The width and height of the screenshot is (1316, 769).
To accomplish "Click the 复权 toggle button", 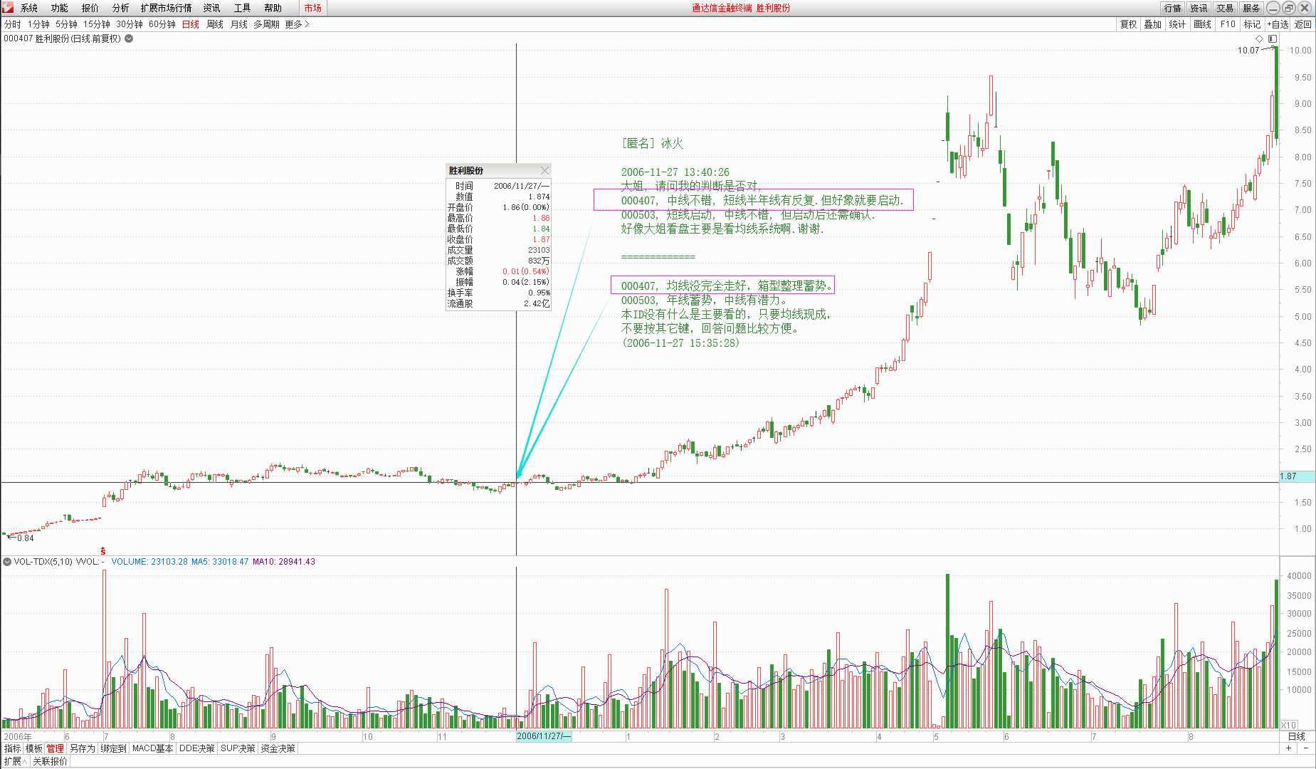I will tap(1128, 24).
